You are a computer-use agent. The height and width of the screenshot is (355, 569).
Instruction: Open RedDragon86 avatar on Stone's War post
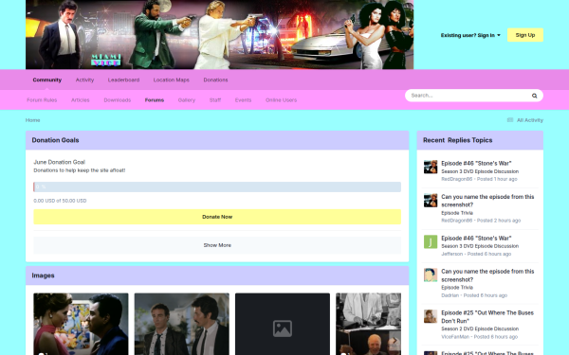tap(431, 167)
